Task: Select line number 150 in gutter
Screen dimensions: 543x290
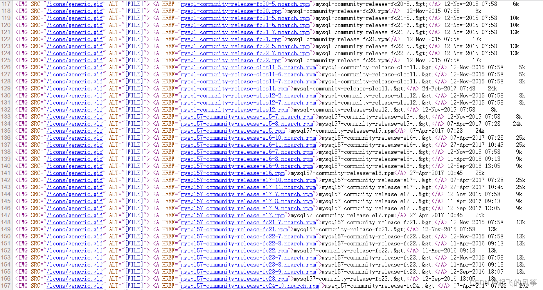Action: 6,236
